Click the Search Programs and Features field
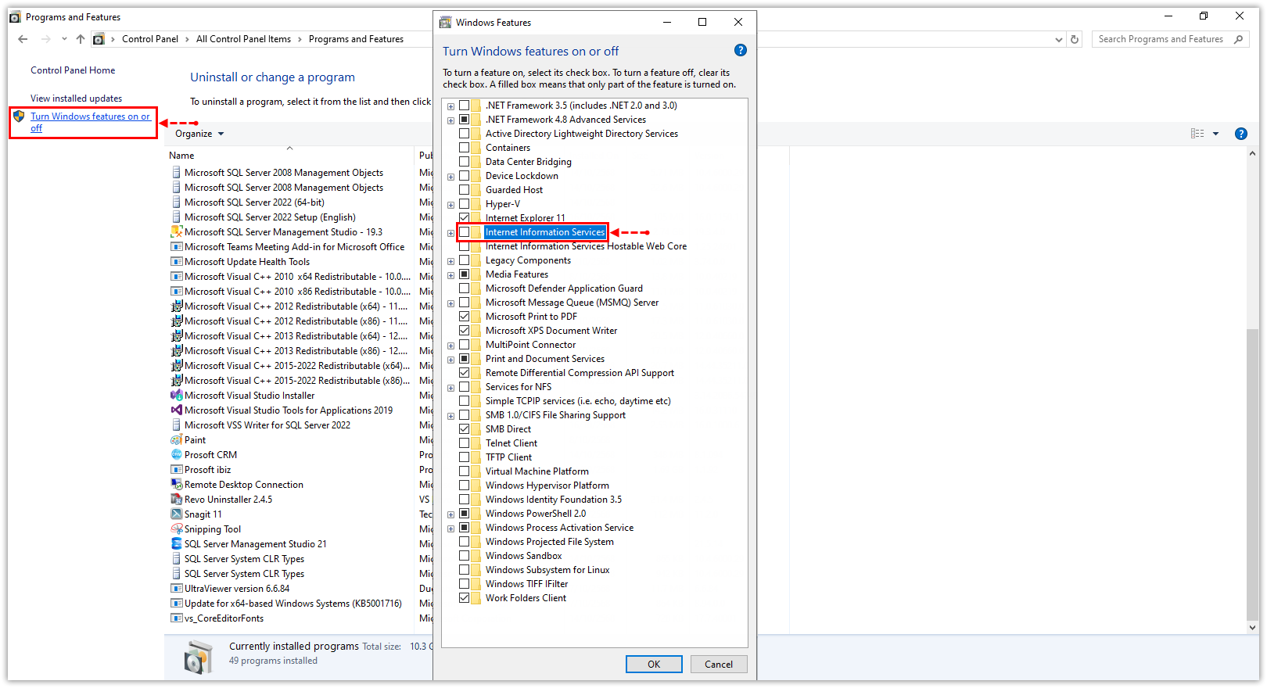The image size is (1267, 688). click(1160, 39)
